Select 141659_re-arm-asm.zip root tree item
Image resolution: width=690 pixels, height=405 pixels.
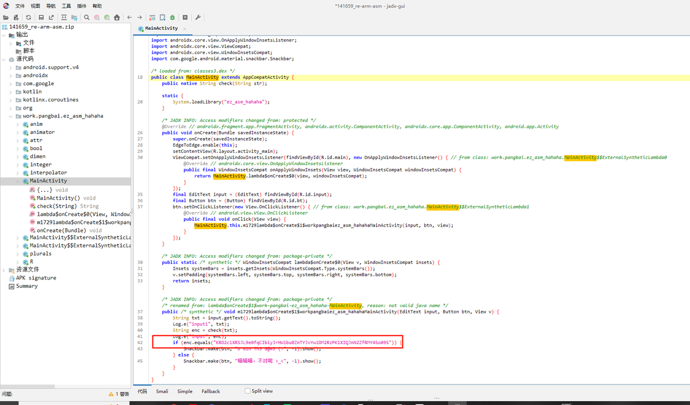[38, 27]
